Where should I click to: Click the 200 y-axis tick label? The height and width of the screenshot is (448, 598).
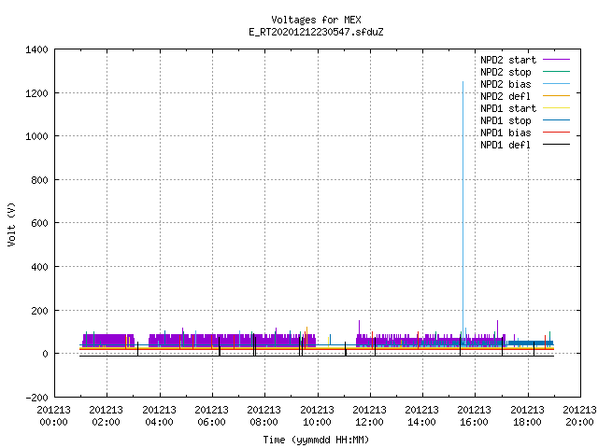click(x=39, y=311)
